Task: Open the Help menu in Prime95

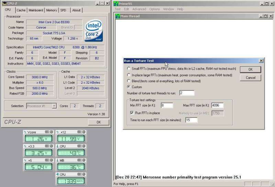Action: coord(180,9)
